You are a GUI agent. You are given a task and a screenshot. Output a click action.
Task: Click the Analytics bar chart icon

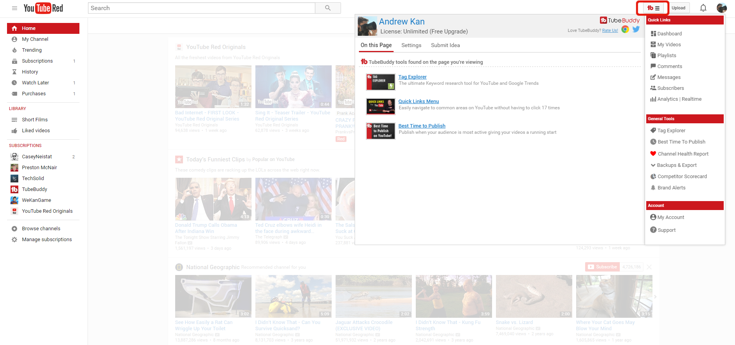[653, 99]
